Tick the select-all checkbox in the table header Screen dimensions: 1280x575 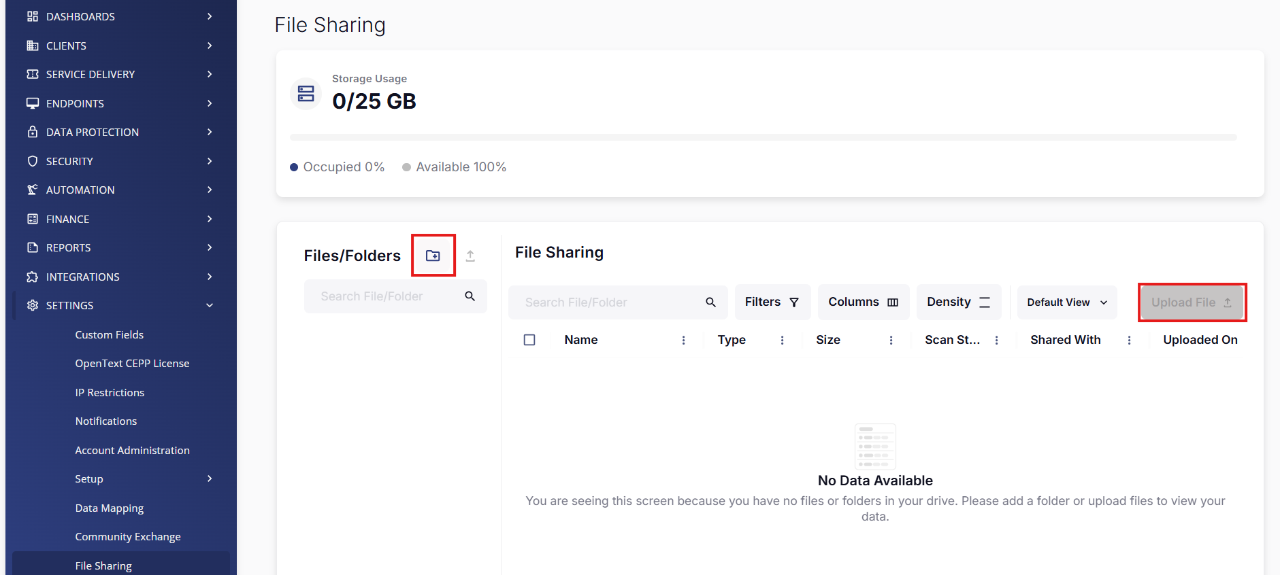pos(529,340)
